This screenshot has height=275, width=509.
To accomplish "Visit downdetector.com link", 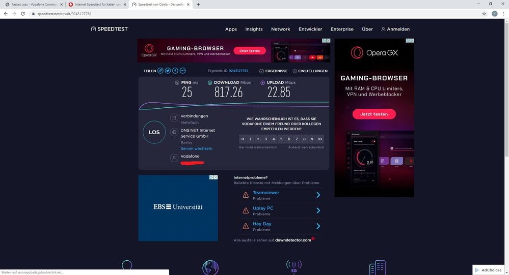I will tap(293, 240).
